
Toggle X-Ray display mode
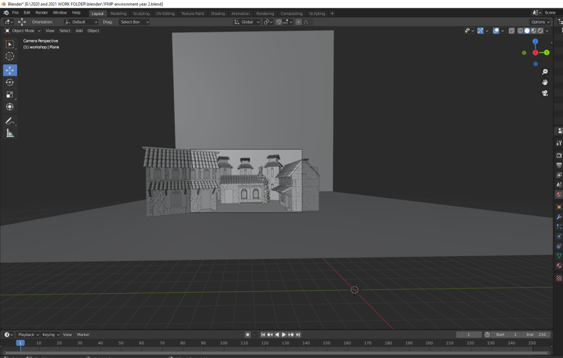[512, 31]
